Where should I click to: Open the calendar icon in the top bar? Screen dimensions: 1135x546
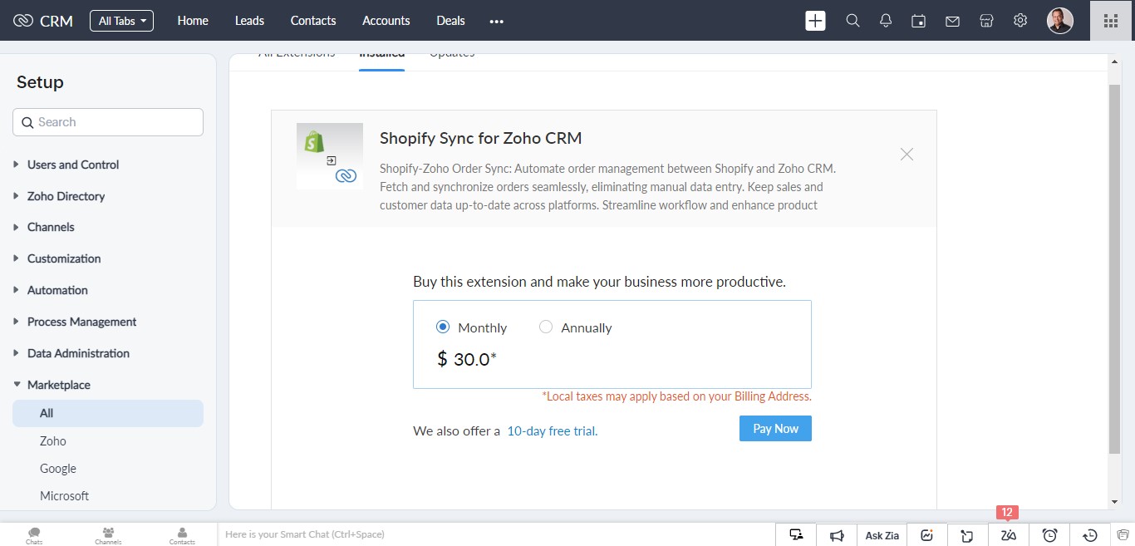point(919,21)
